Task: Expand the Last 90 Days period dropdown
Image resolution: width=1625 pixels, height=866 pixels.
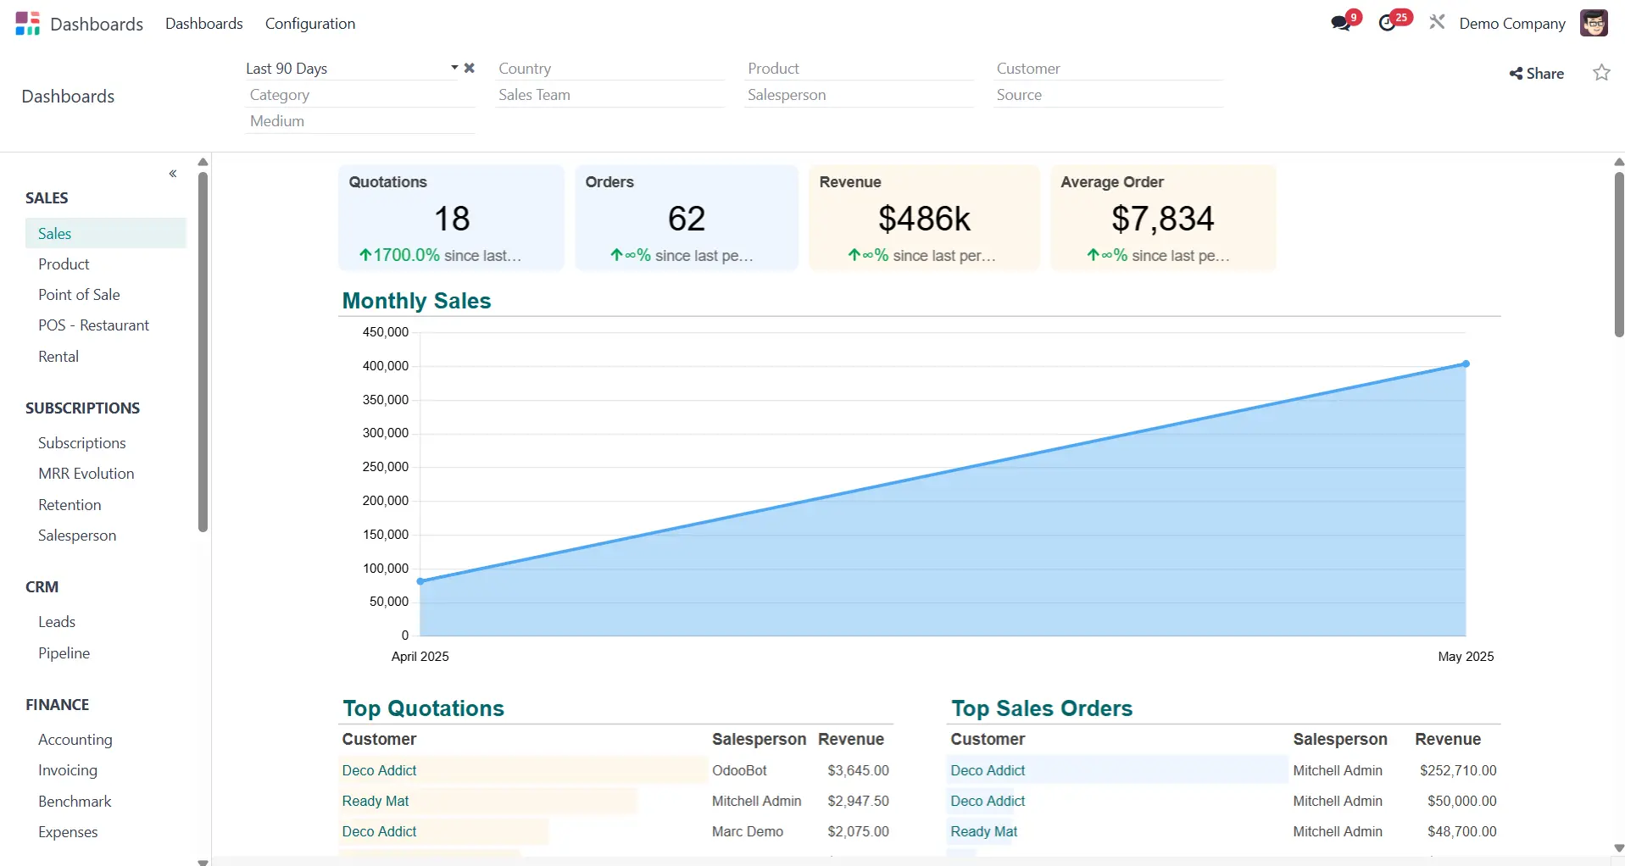Action: click(454, 68)
